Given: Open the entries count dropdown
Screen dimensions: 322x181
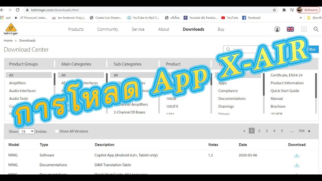Looking at the screenshot, I should 27,131.
